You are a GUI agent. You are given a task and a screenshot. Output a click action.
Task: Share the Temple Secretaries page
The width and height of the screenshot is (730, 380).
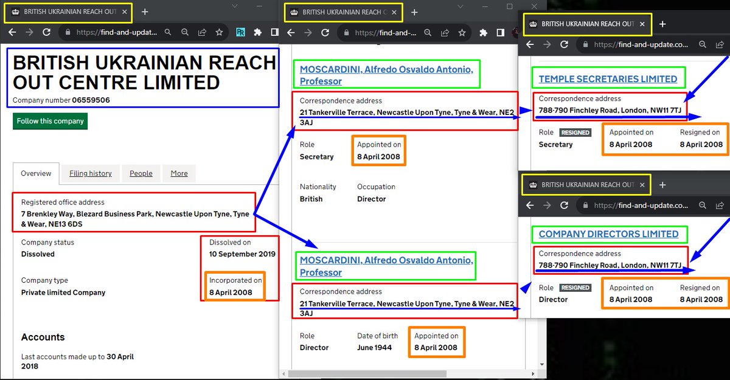[720, 44]
